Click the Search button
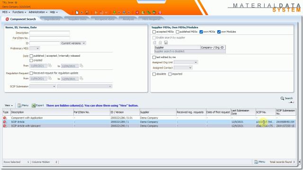The width and height of the screenshot is (303, 170). [x=287, y=98]
